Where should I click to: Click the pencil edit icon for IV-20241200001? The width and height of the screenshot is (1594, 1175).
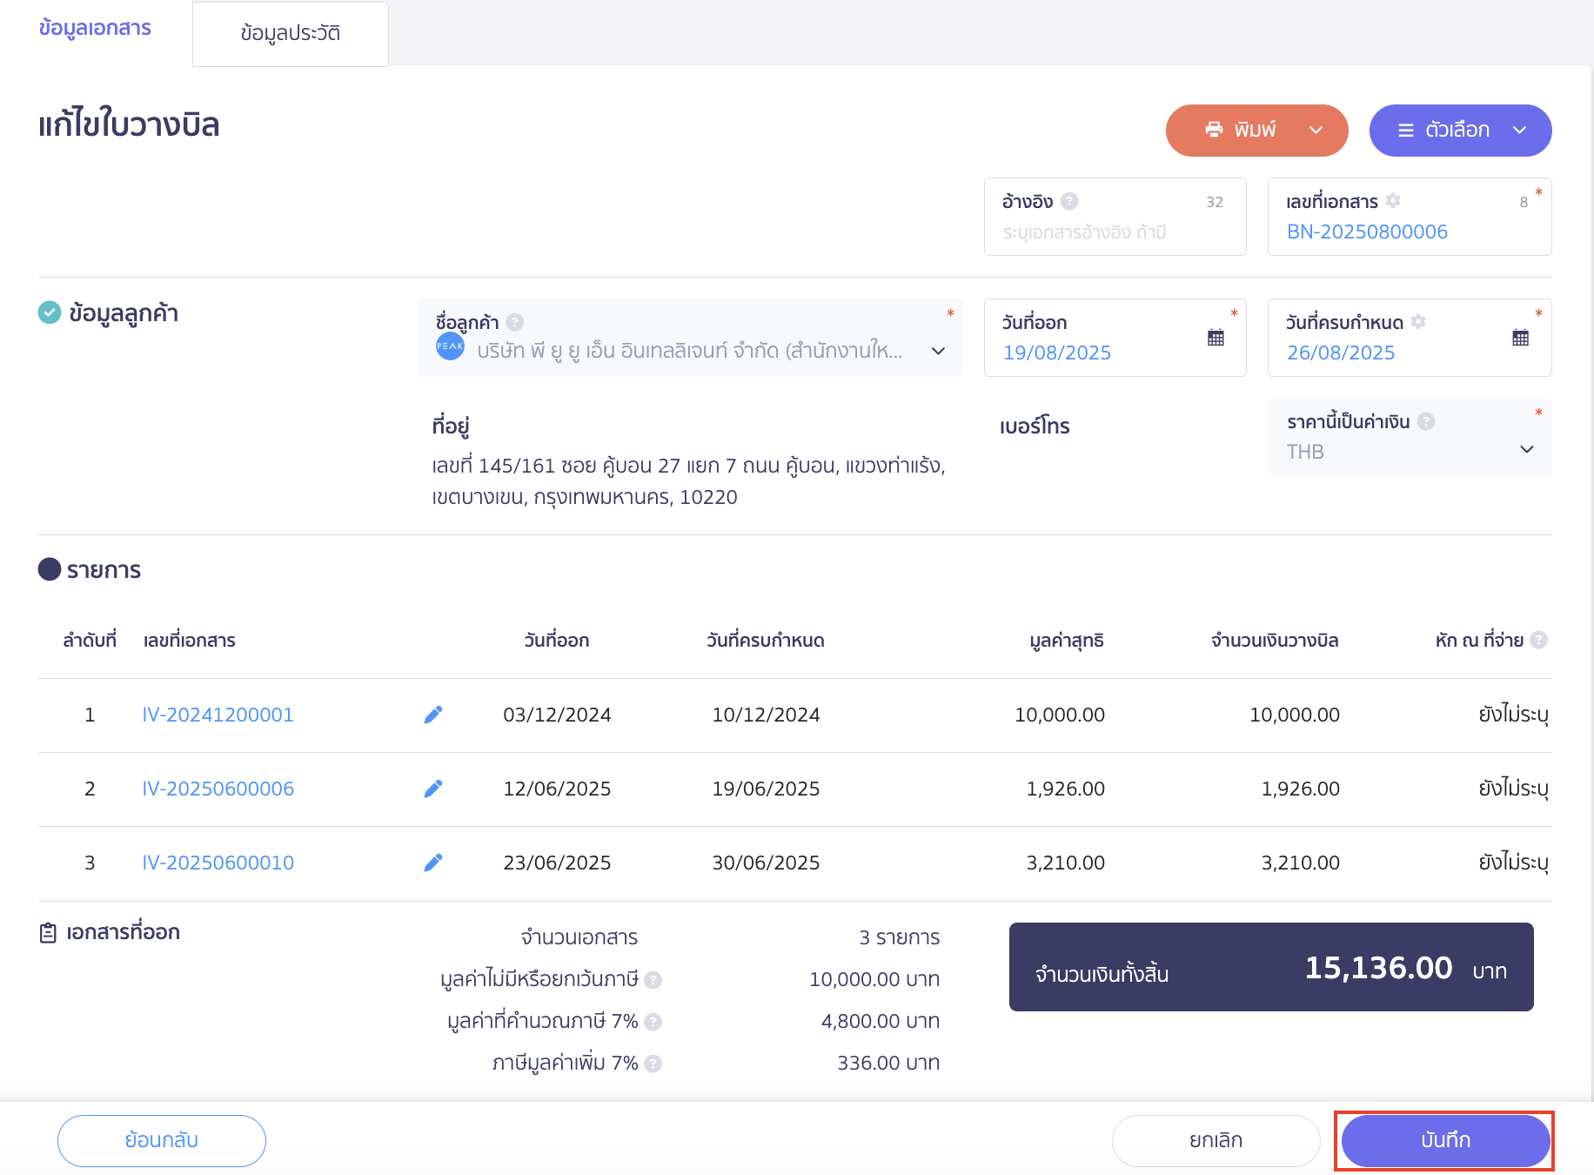432,715
